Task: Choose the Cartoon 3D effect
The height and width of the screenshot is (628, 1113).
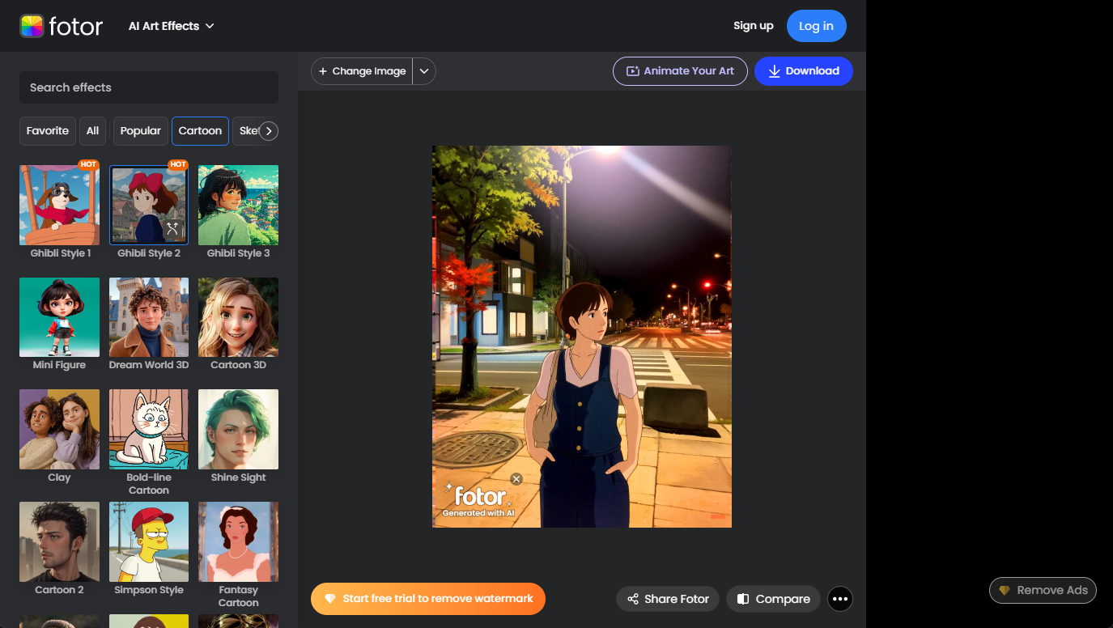Action: point(238,317)
